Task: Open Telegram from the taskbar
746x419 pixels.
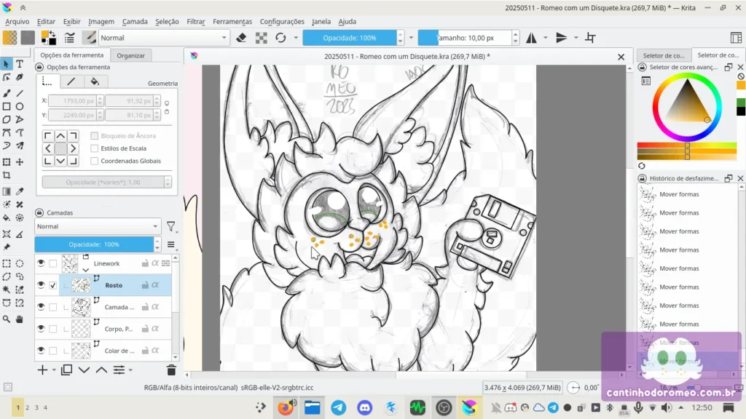Action: 339,407
